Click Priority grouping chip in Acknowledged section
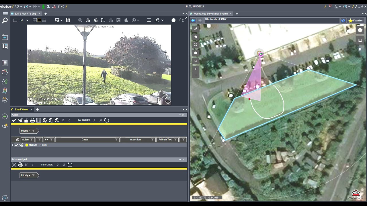Screen dimensions: 367x206 29,175
